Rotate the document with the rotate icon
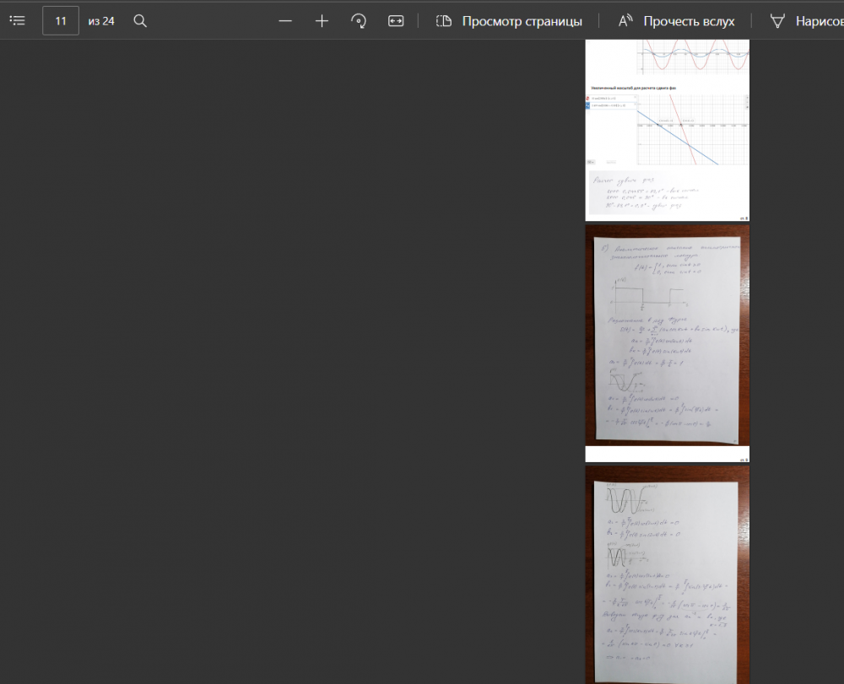 click(x=359, y=21)
